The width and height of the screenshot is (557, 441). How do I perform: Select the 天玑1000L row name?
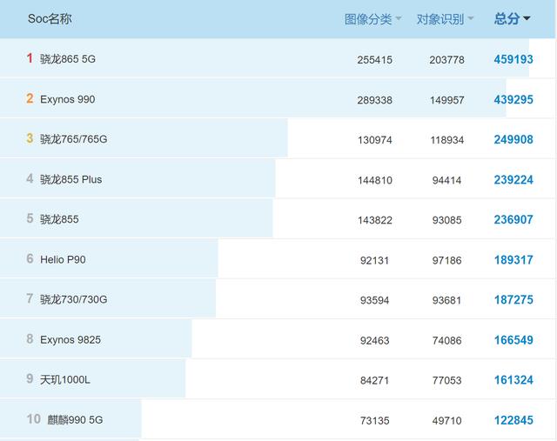pyautogui.click(x=65, y=380)
